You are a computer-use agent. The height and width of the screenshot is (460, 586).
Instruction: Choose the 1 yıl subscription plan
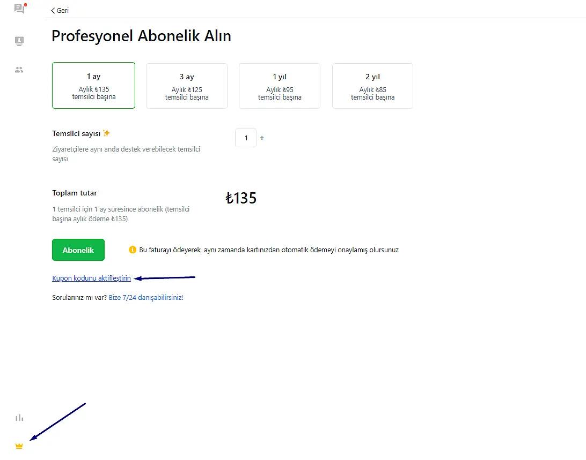tap(280, 86)
